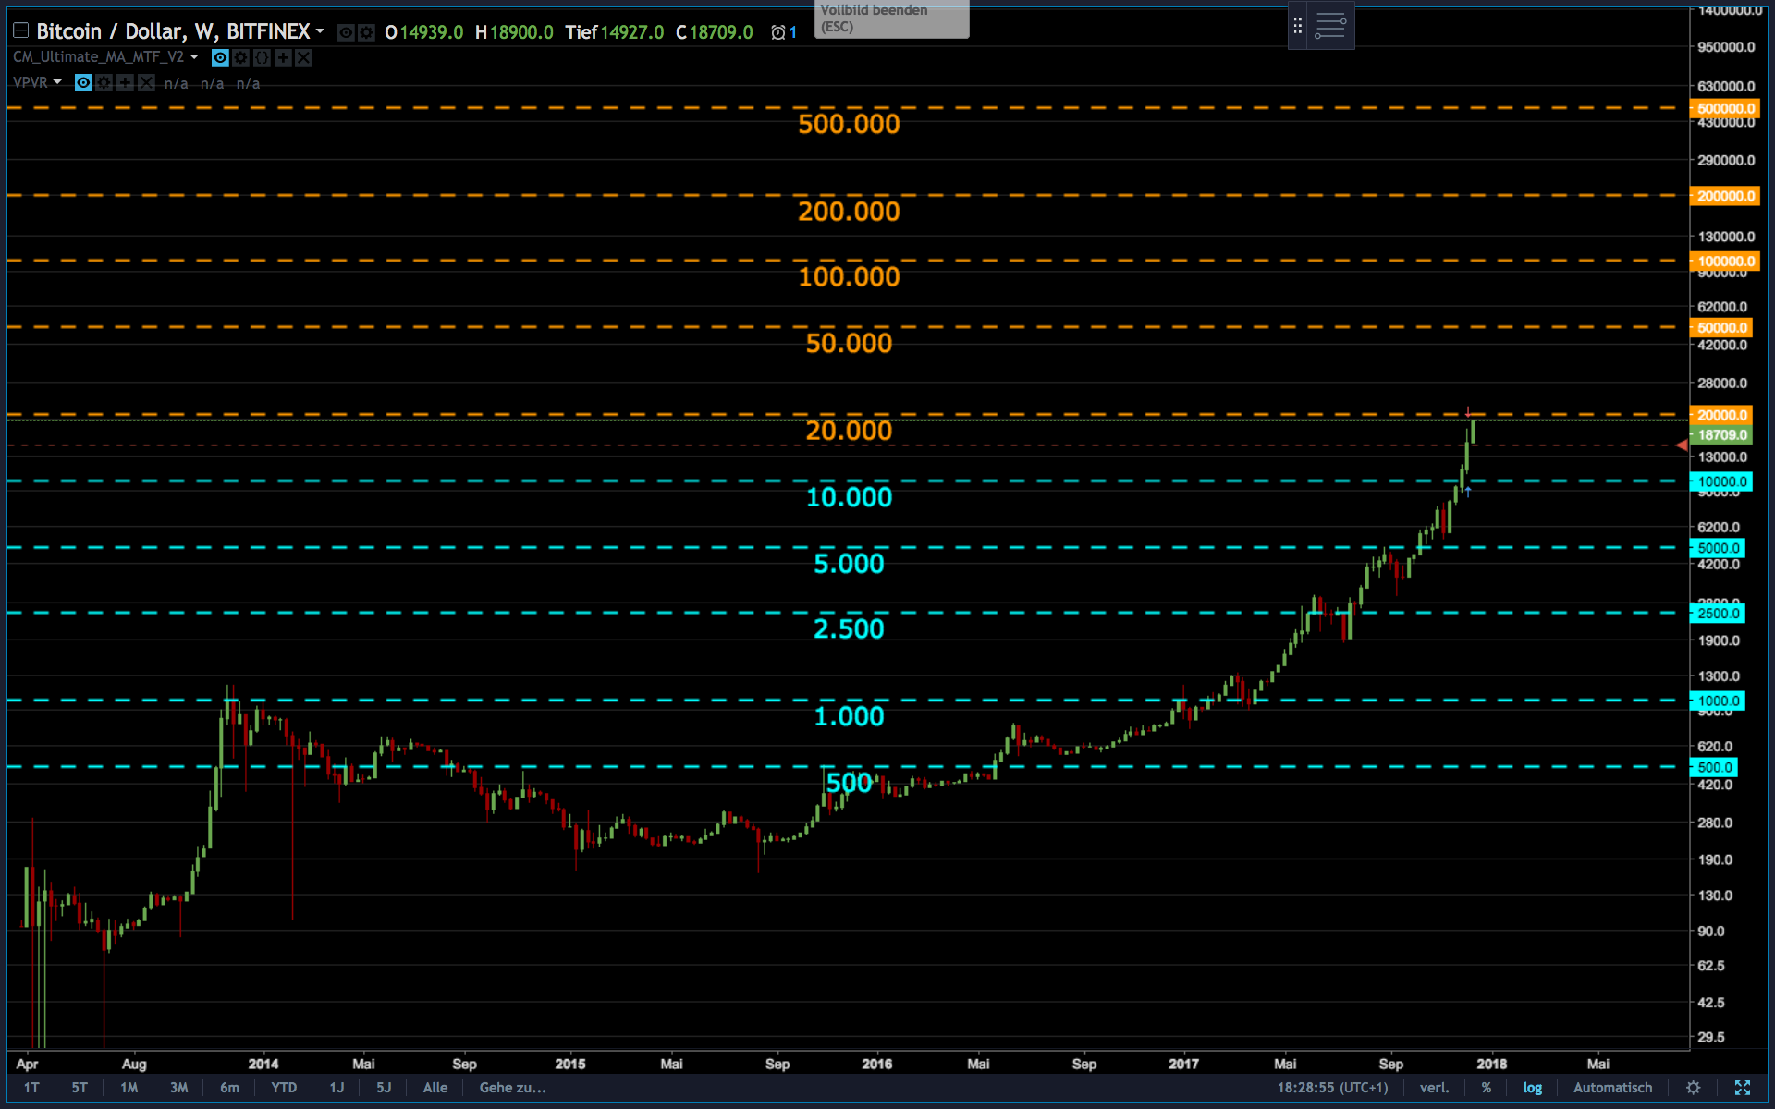This screenshot has width=1775, height=1109.
Task: Select the 1.000 cyan text annotation
Action: coord(849,716)
